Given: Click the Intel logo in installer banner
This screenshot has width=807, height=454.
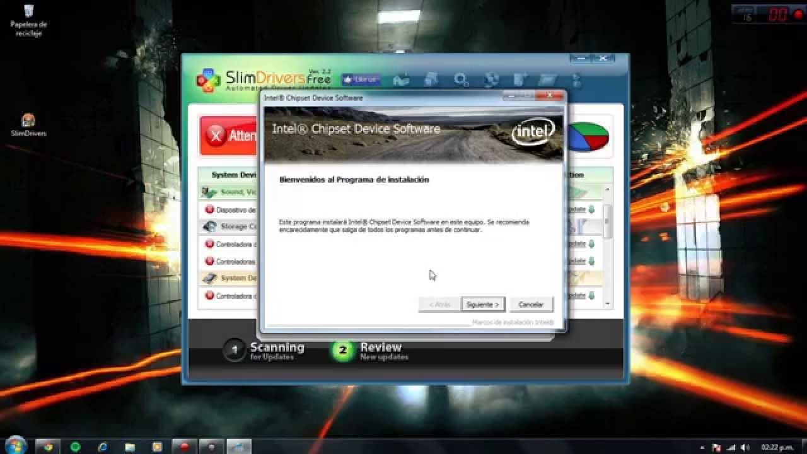Looking at the screenshot, I should [x=533, y=132].
